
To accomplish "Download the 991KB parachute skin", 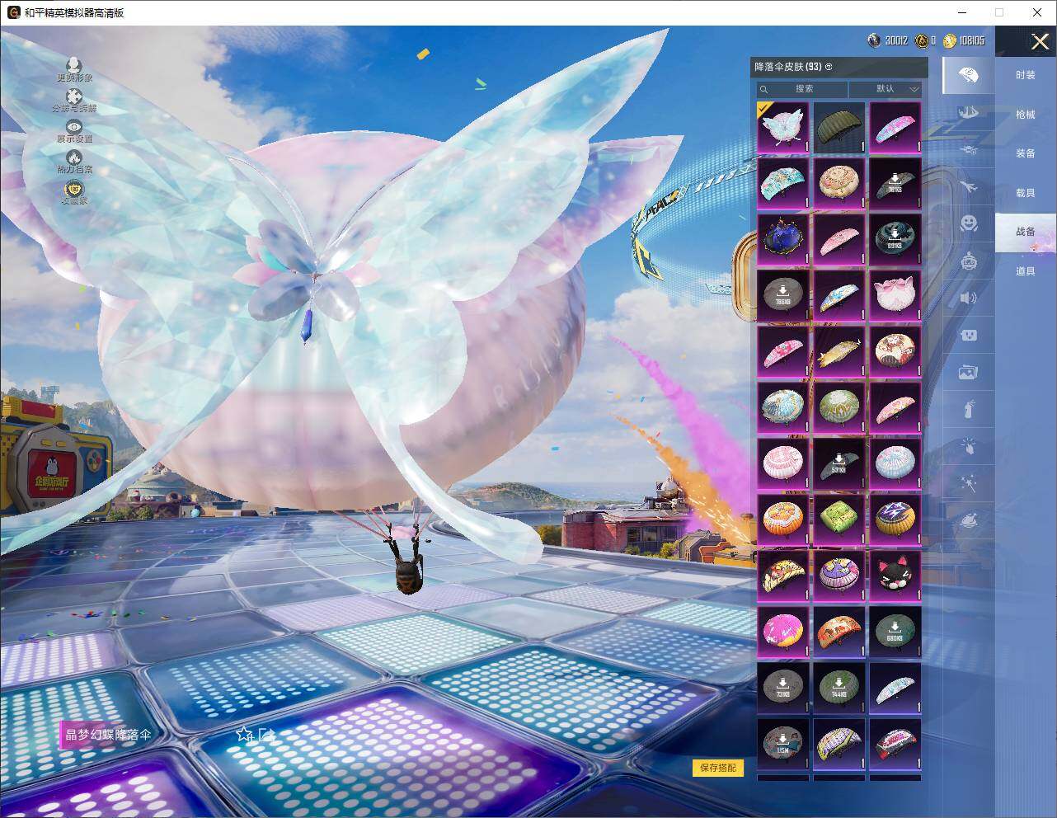I will pyautogui.click(x=895, y=239).
